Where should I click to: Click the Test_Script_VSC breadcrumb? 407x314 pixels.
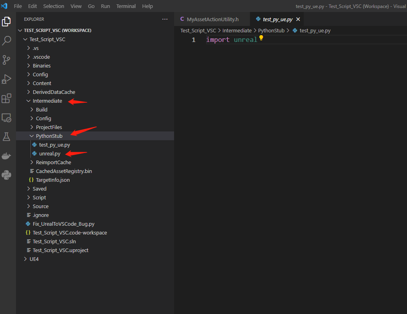198,31
